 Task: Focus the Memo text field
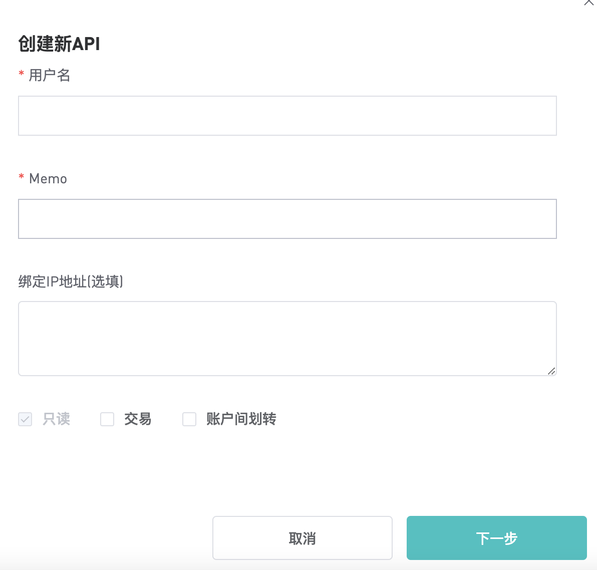click(287, 219)
